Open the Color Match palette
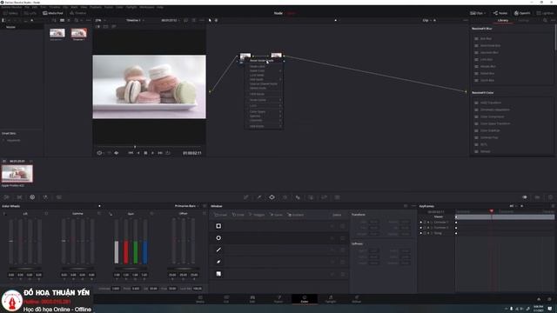The width and height of the screenshot is (557, 313). (x=19, y=197)
